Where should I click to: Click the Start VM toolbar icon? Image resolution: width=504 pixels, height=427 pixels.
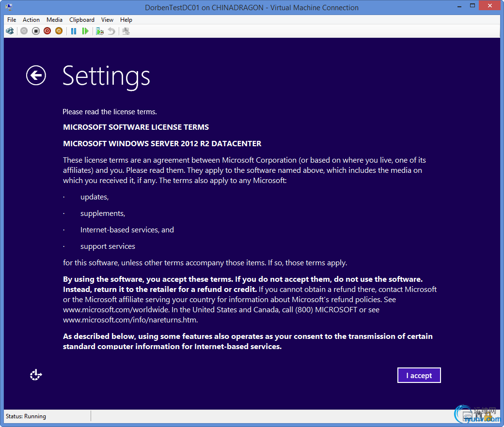point(24,31)
